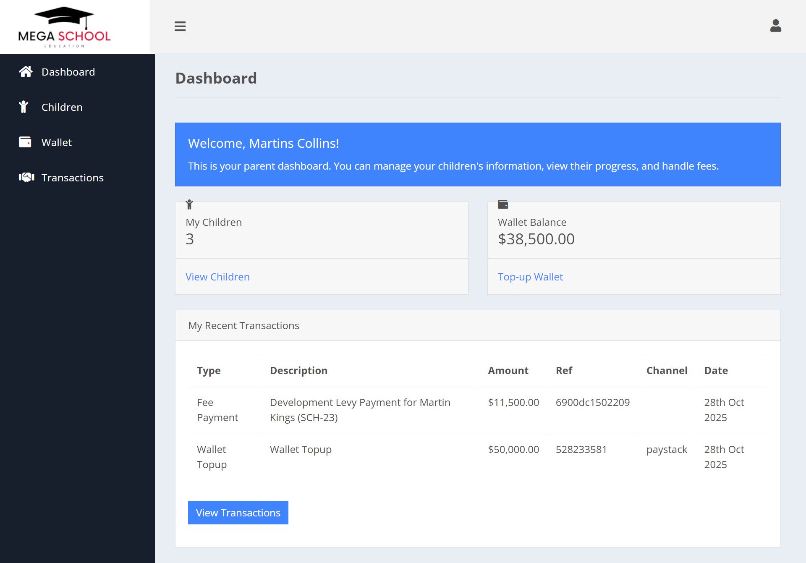Screen dimensions: 806x563
Task: Click the Mega School logo
Action: tap(64, 27)
